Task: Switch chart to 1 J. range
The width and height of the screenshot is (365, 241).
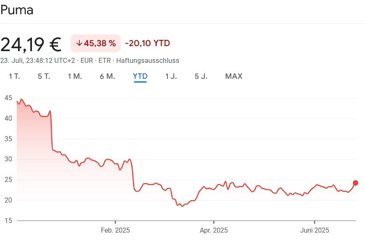Action: pos(171,76)
